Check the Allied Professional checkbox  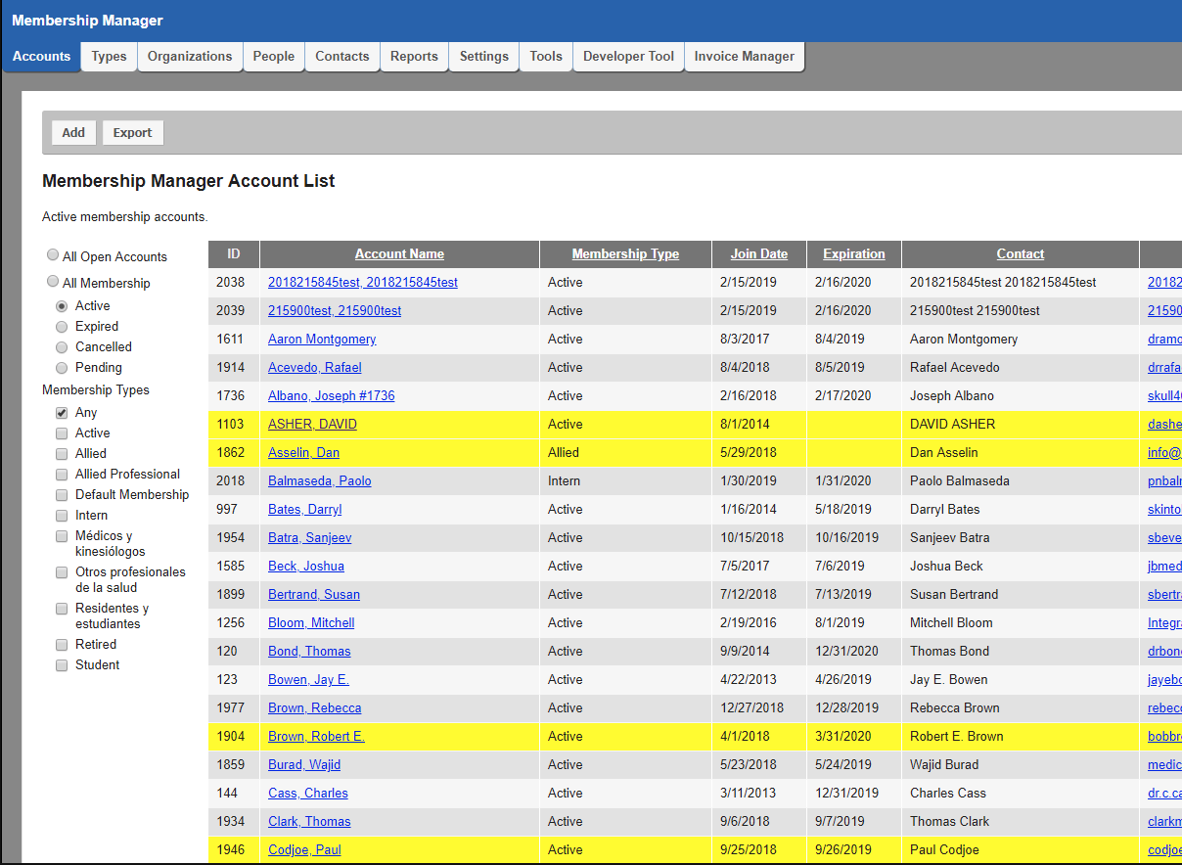pyautogui.click(x=62, y=475)
